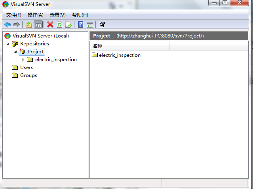
Task: Click the Repositories node icon
Action: [x=15, y=44]
